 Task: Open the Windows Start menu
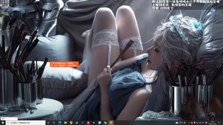(3, 122)
